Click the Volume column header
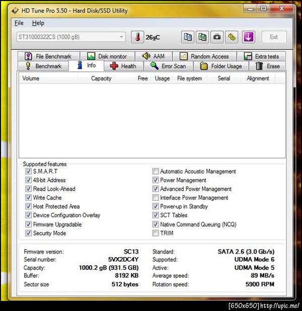 (x=48, y=79)
